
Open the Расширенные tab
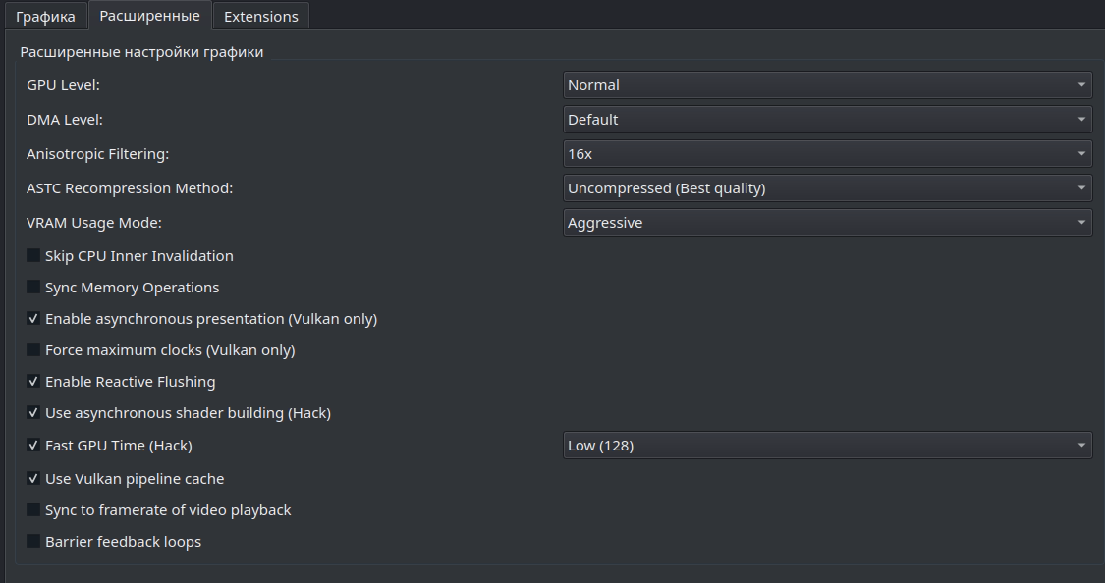[149, 16]
